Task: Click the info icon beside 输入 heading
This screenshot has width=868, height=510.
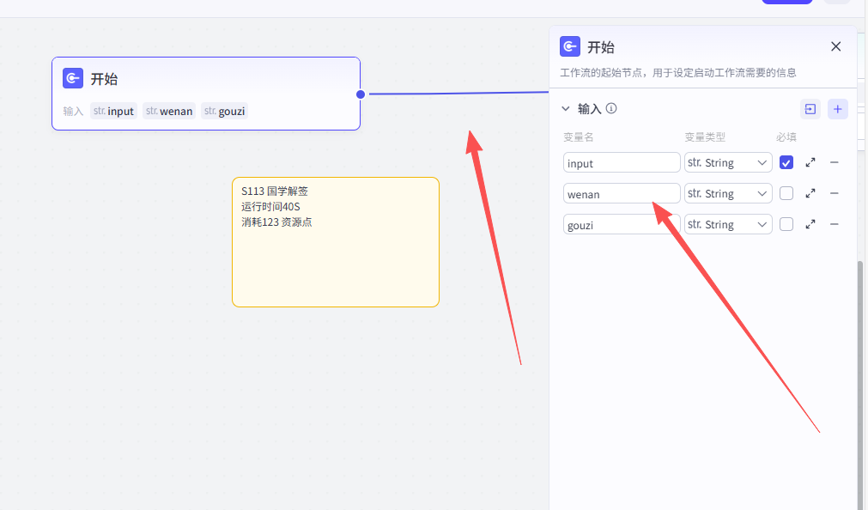Action: point(611,109)
